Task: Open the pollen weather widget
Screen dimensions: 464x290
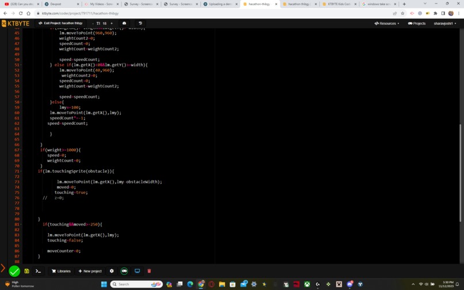Action: pyautogui.click(x=19, y=284)
